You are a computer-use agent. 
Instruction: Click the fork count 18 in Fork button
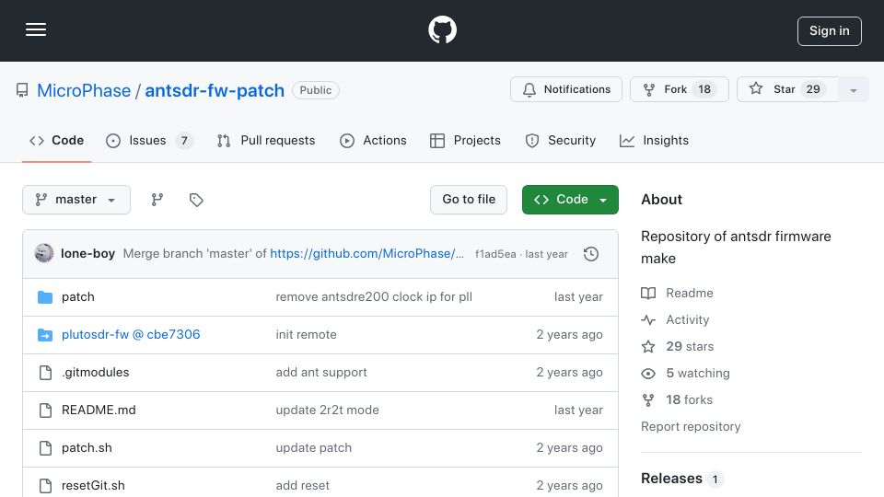(x=704, y=89)
